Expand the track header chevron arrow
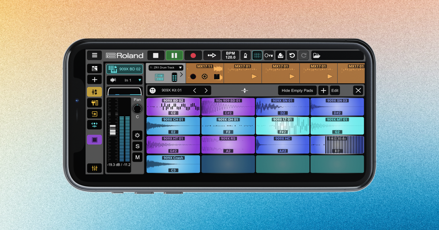The height and width of the screenshot is (230, 439). coord(181,74)
